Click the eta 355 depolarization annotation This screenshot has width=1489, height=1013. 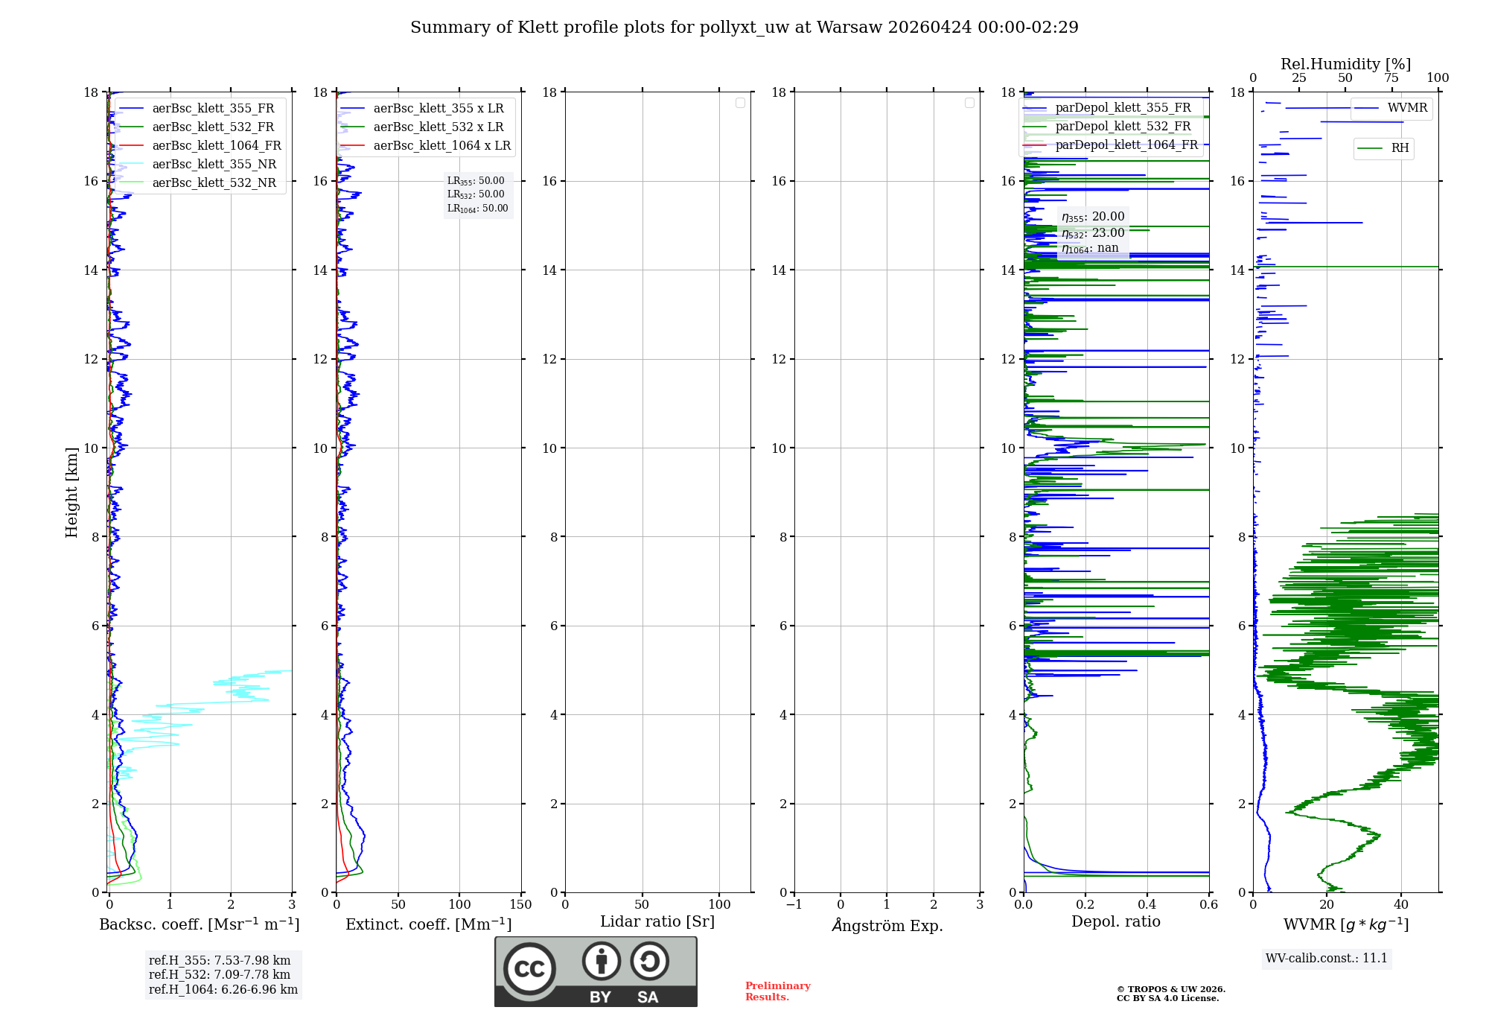point(1093,217)
